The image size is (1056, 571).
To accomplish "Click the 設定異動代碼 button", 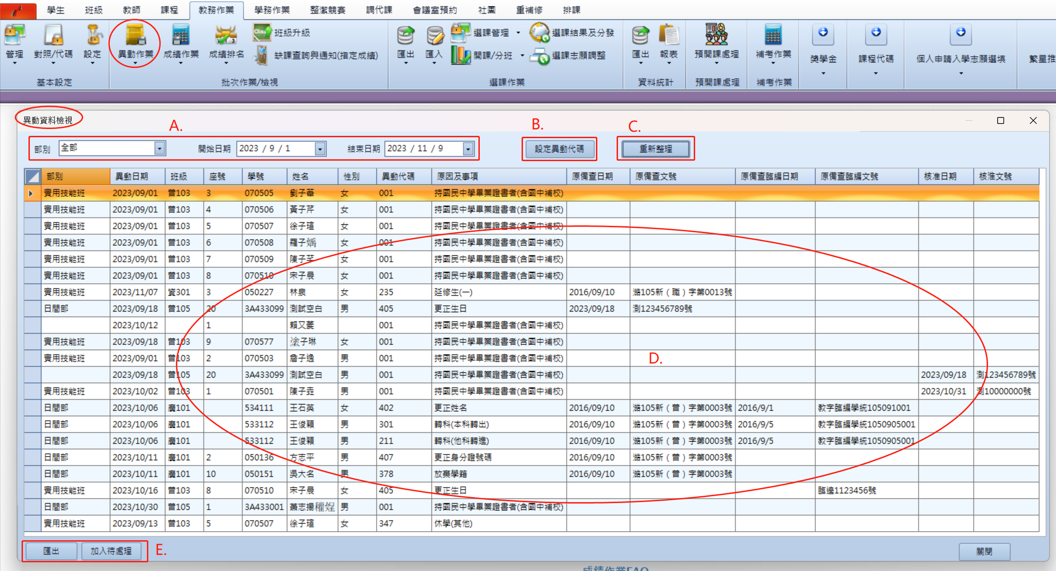I will [559, 149].
